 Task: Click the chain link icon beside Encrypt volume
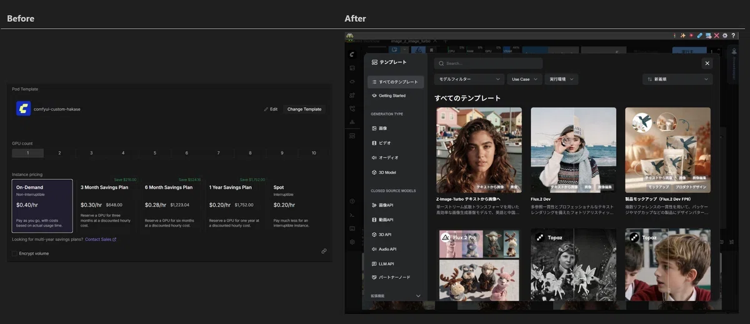[x=324, y=251]
